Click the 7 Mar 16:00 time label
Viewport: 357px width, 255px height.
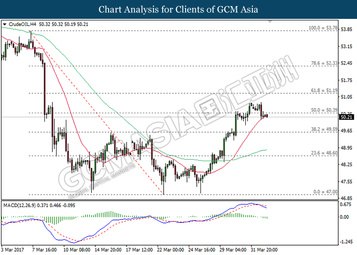[x=44, y=250]
